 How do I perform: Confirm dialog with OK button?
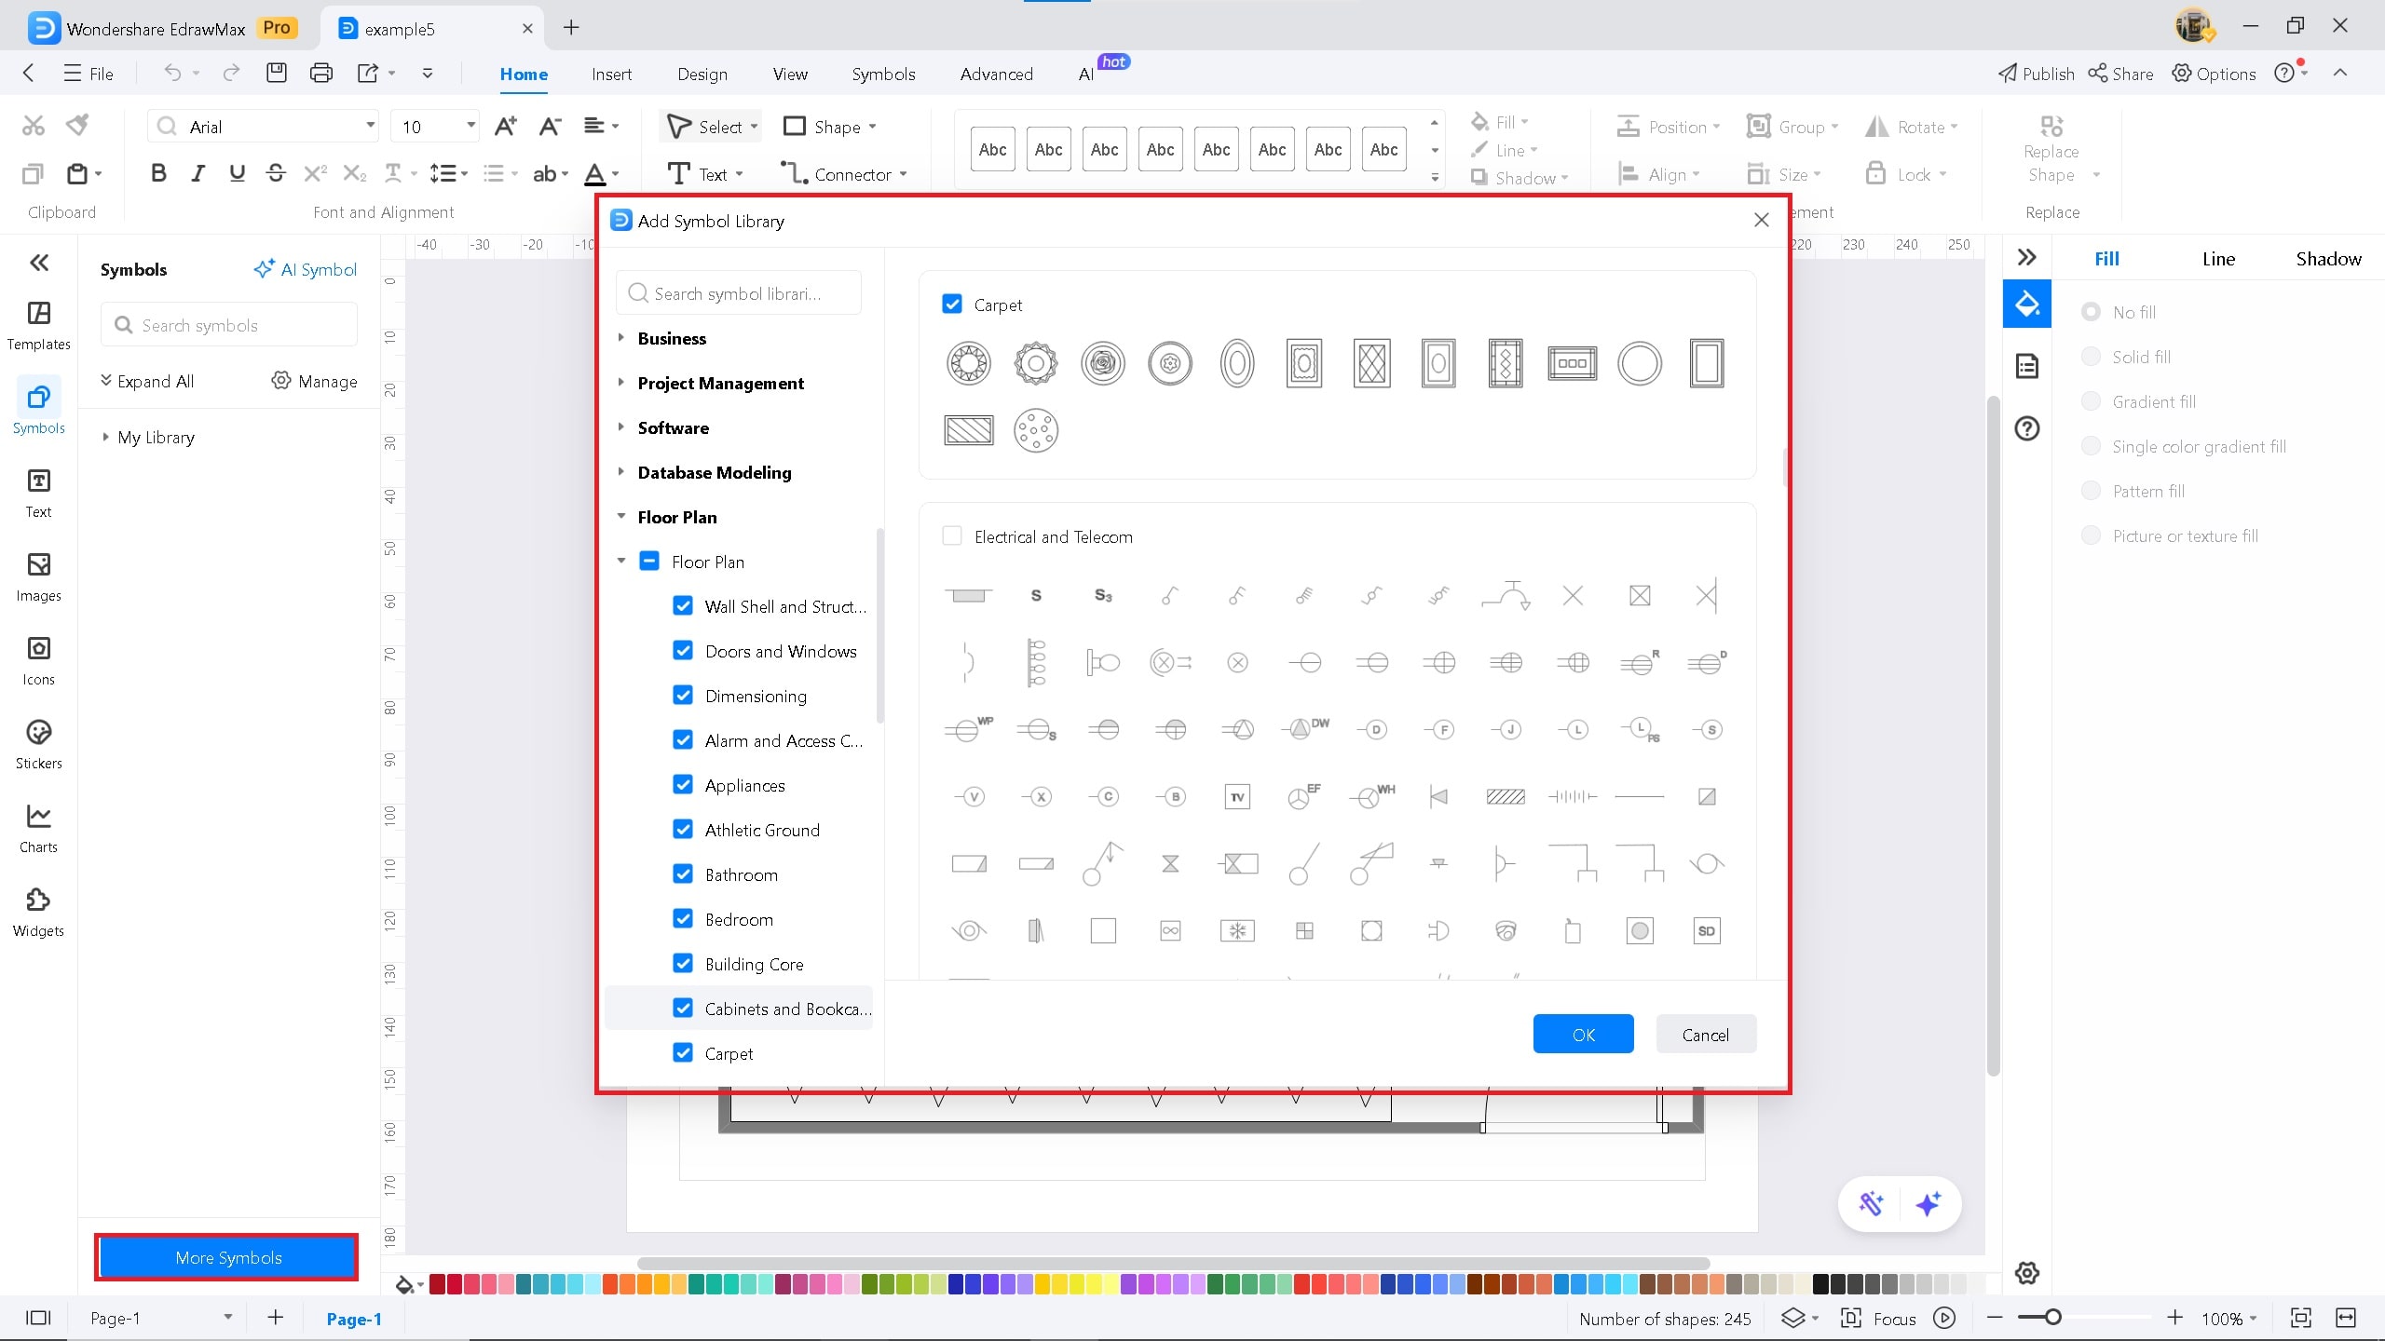1583,1034
